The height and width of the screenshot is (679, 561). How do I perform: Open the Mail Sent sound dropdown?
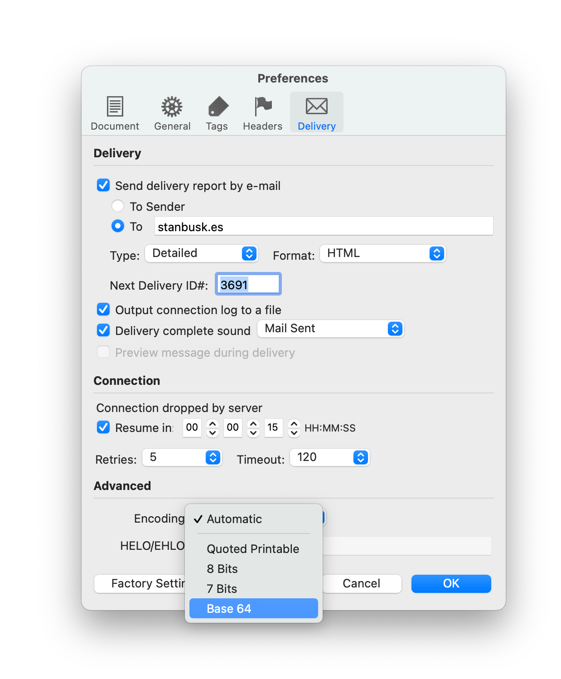[x=330, y=328]
